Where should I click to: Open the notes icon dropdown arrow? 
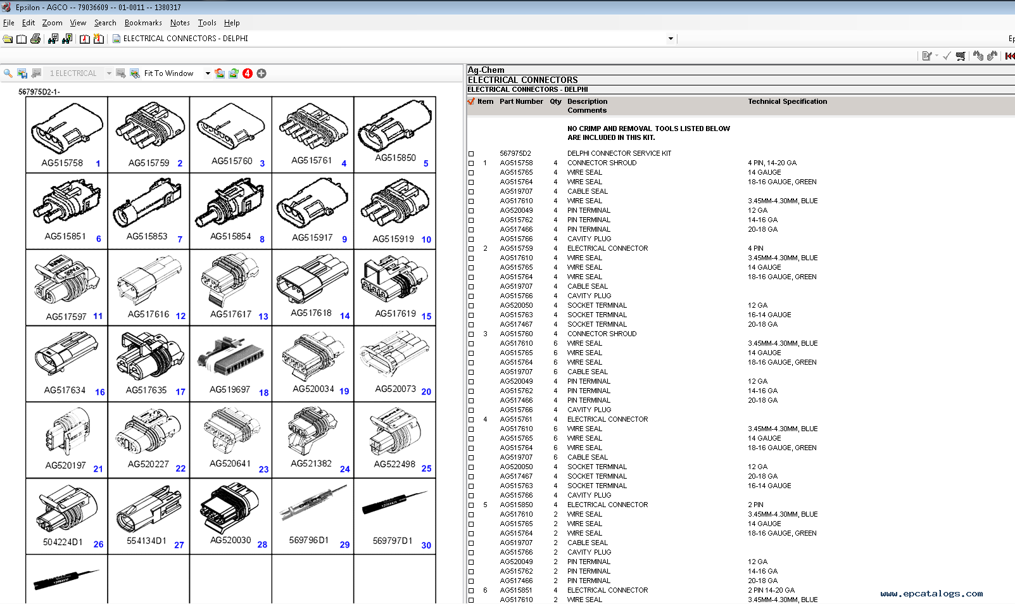pos(936,56)
